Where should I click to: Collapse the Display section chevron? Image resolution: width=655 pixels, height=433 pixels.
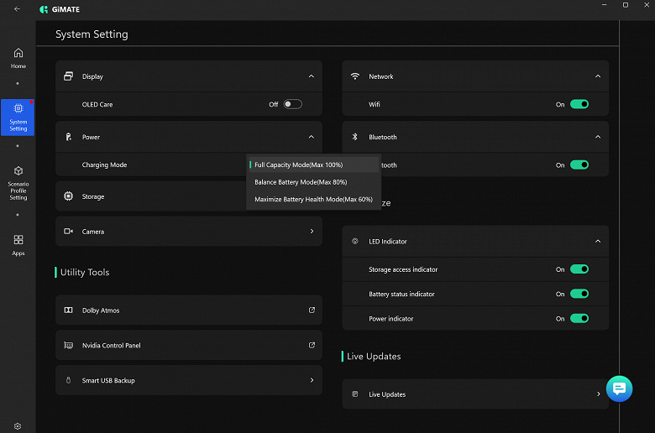point(312,76)
